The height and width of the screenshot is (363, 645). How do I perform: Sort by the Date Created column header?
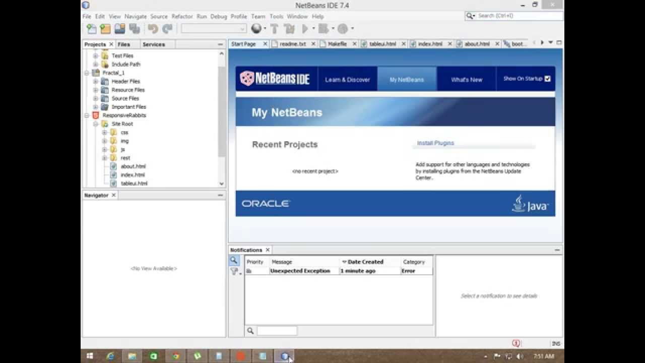coord(370,262)
